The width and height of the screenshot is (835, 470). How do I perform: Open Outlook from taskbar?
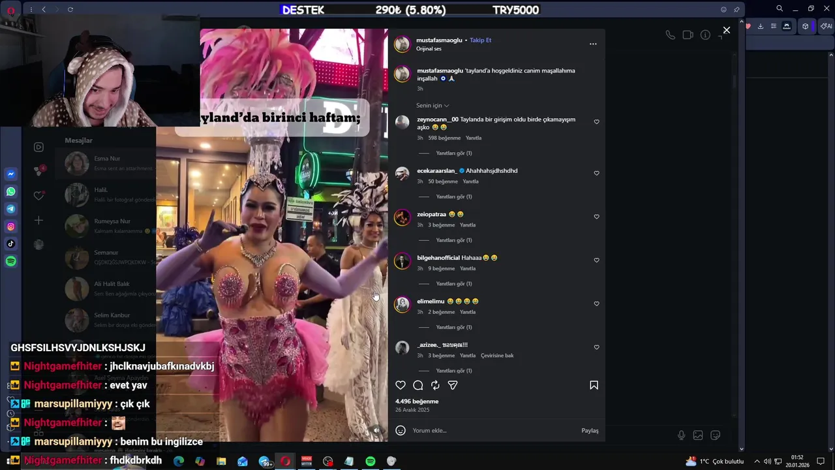[243, 462]
